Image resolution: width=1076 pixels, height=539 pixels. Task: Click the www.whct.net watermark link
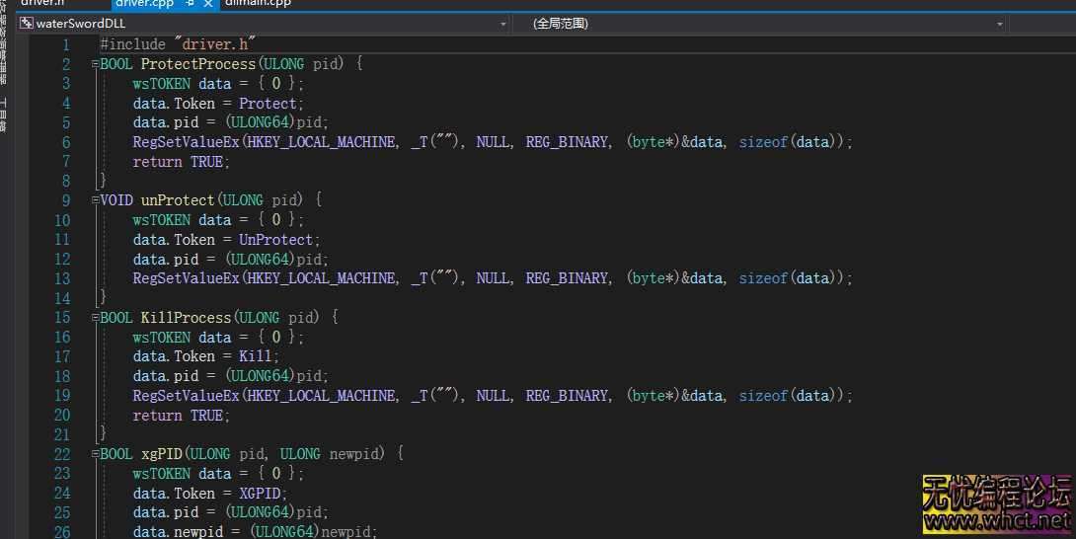996,520
